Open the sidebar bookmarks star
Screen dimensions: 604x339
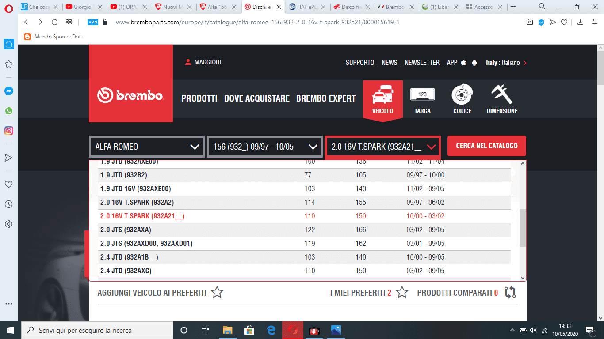[8, 64]
